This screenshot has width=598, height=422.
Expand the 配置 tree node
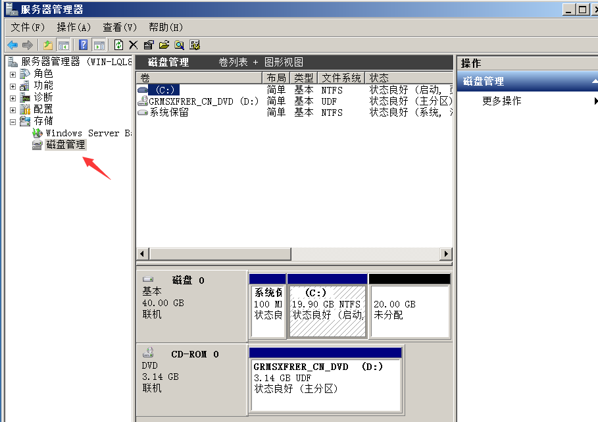pyautogui.click(x=12, y=110)
